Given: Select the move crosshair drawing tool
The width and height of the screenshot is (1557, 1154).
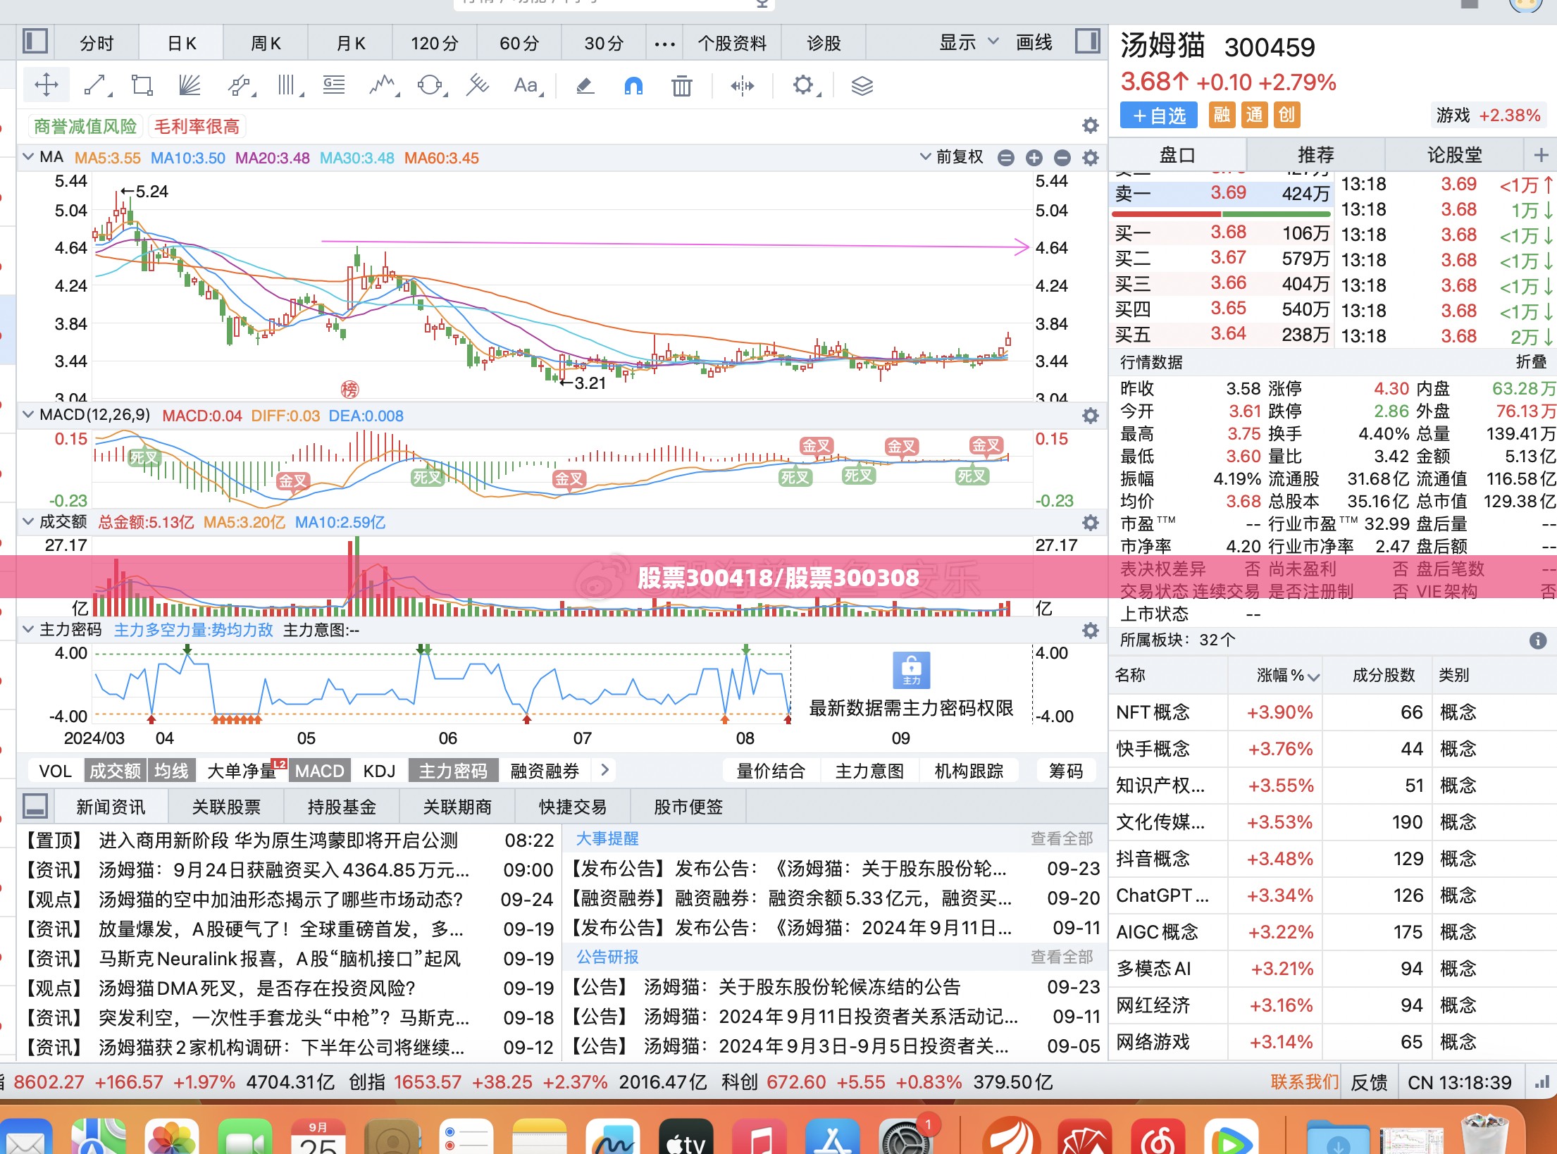Looking at the screenshot, I should click(x=46, y=85).
